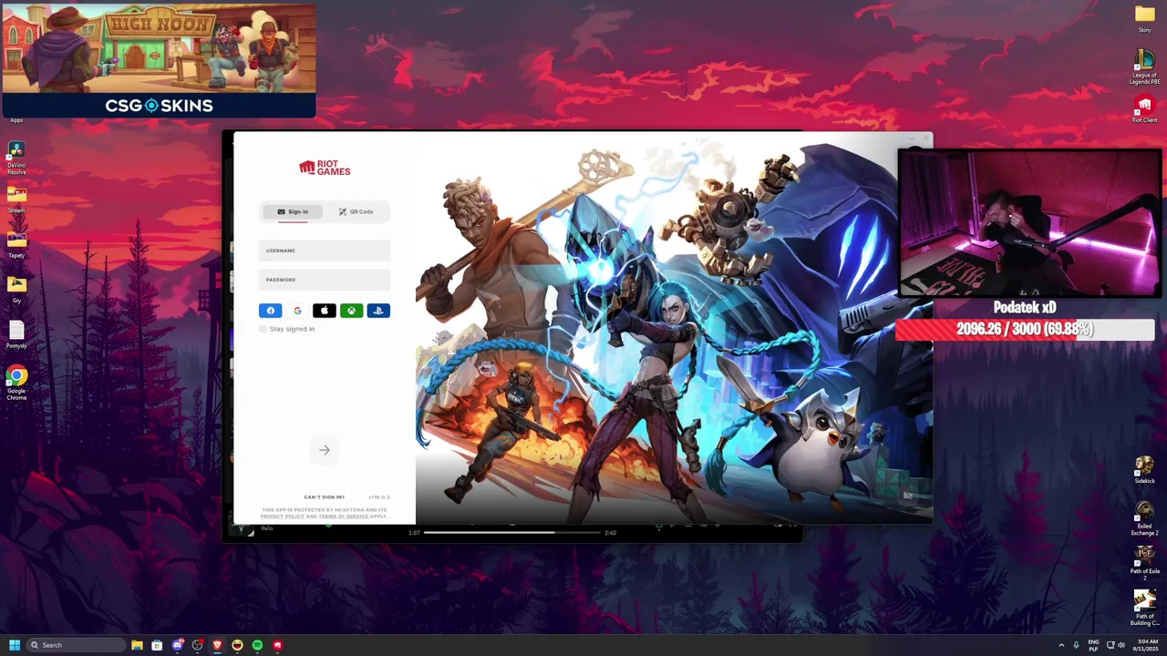
Task: Open the taskbar clock and date
Action: (1144, 645)
